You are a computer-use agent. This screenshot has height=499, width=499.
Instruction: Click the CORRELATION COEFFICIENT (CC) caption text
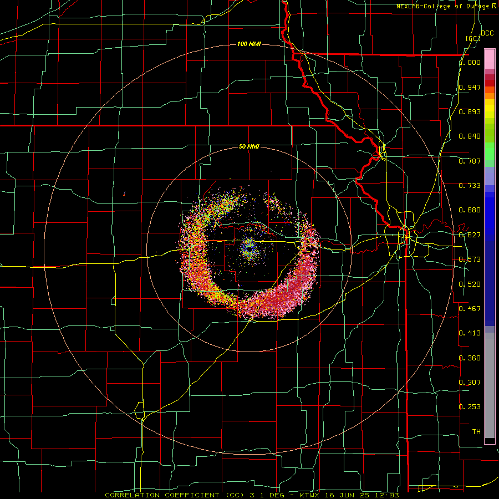coord(175,495)
